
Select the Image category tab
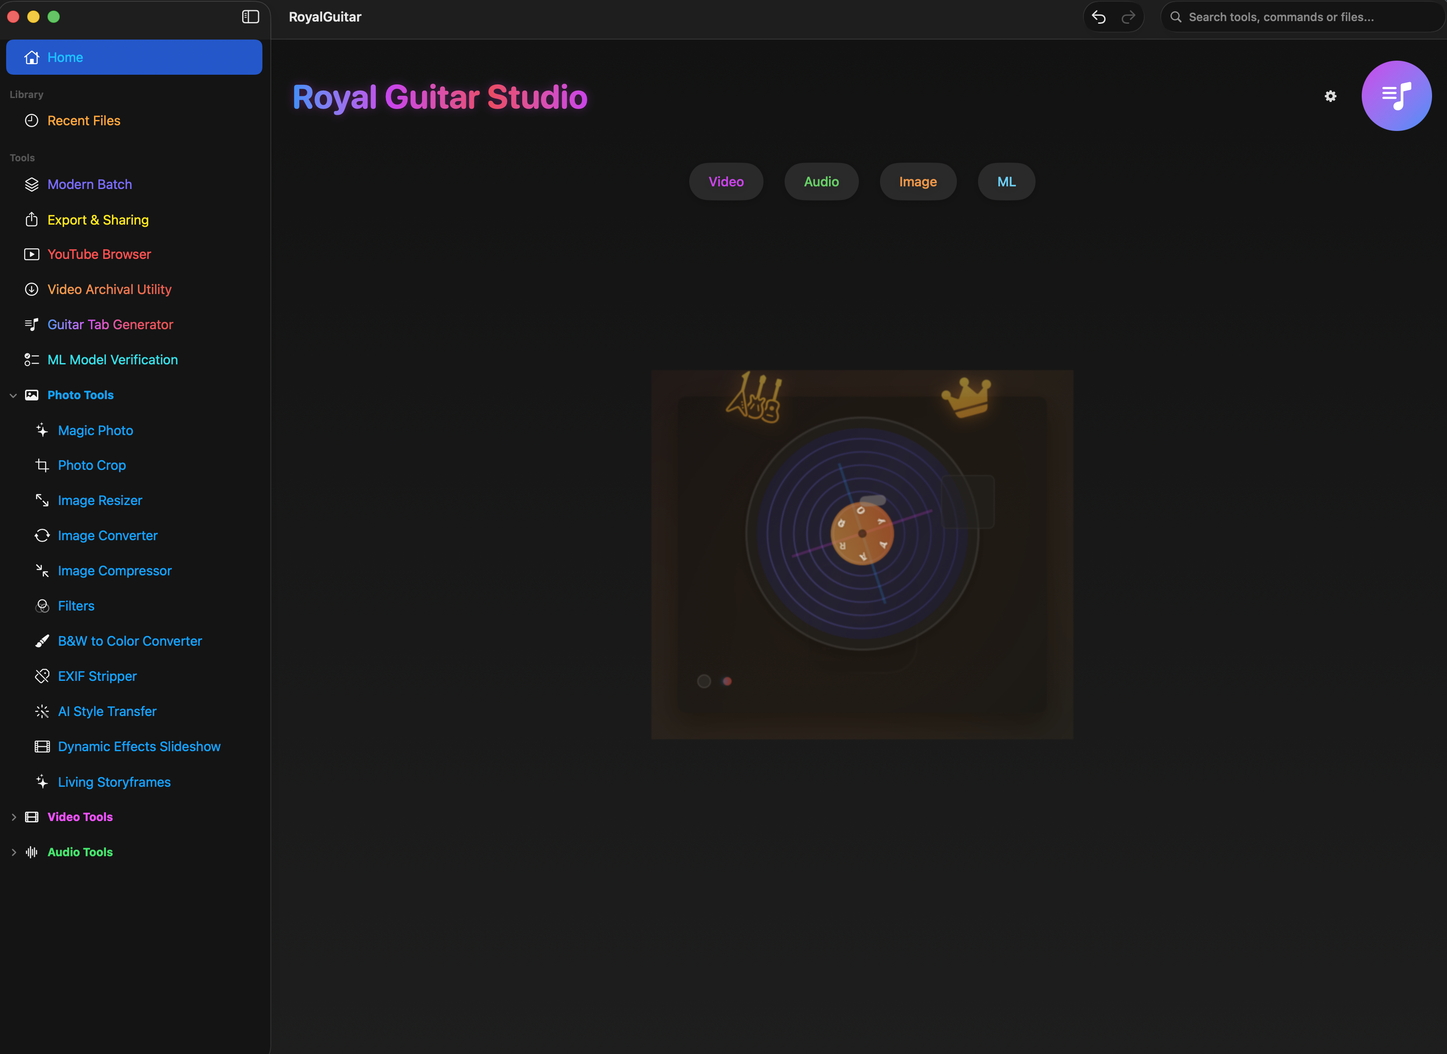pyautogui.click(x=917, y=181)
